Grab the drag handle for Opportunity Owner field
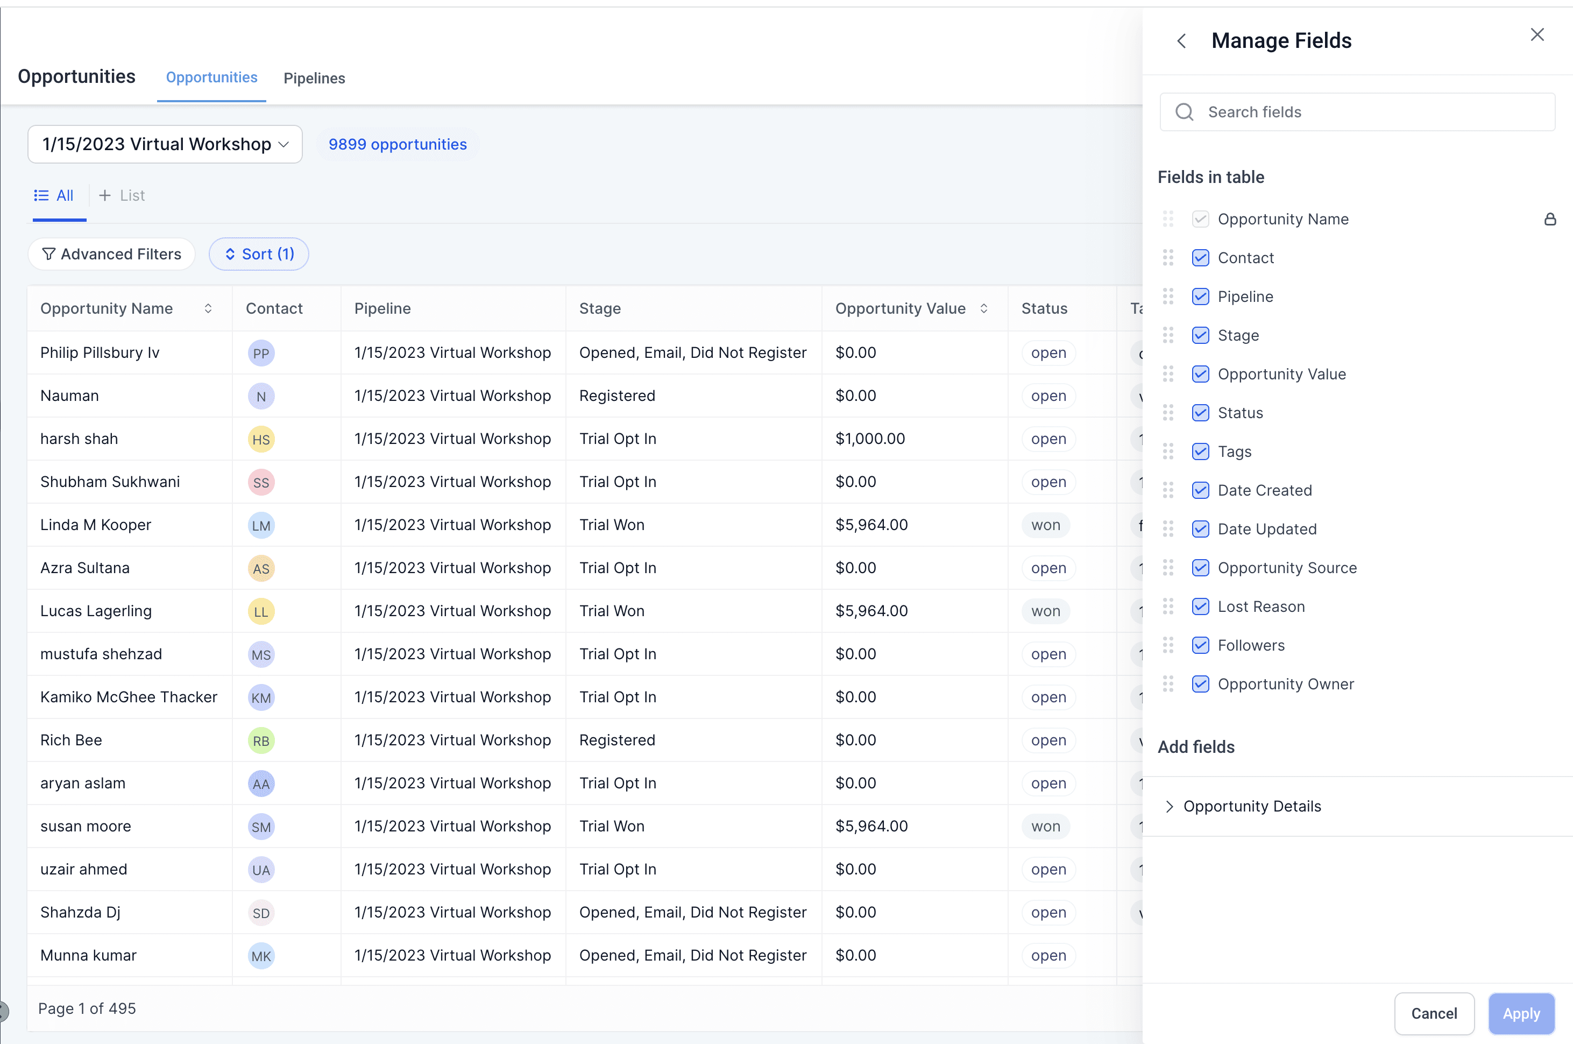The image size is (1573, 1044). click(x=1168, y=684)
